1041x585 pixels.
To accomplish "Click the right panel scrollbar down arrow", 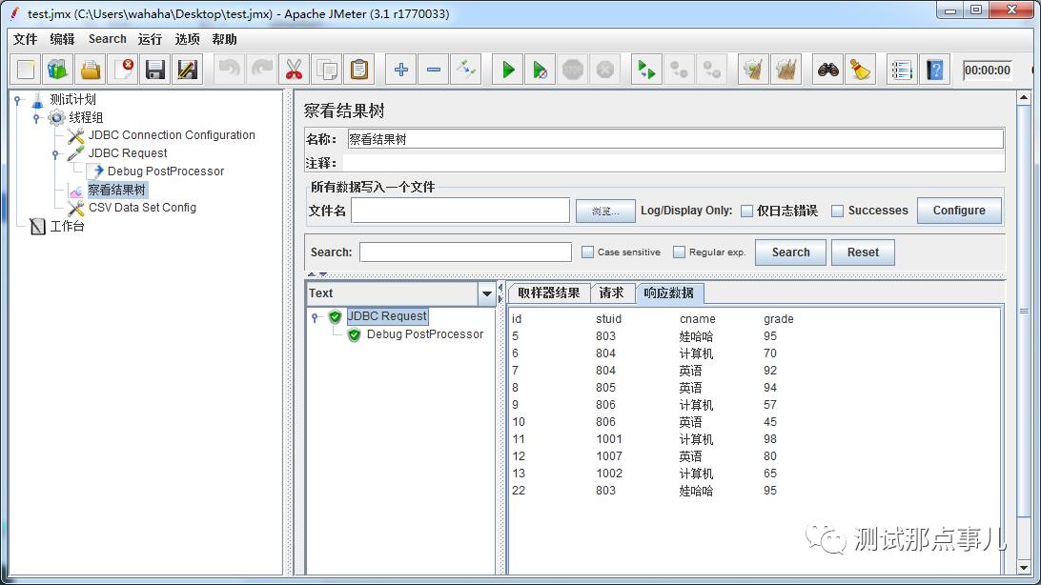I will [1023, 568].
